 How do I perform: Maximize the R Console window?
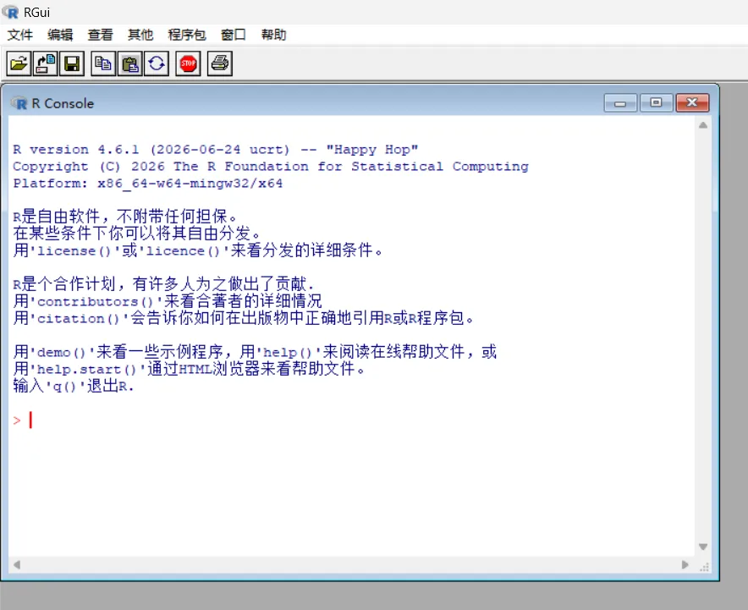[x=657, y=103]
